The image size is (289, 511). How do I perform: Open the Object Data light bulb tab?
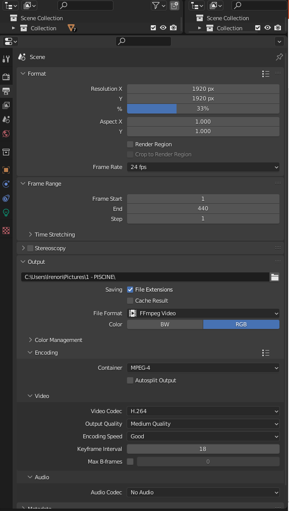point(6,212)
